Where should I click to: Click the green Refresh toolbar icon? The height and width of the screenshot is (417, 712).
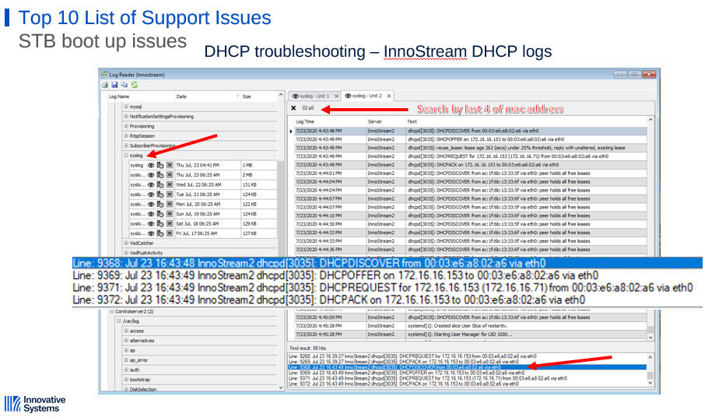[135, 85]
